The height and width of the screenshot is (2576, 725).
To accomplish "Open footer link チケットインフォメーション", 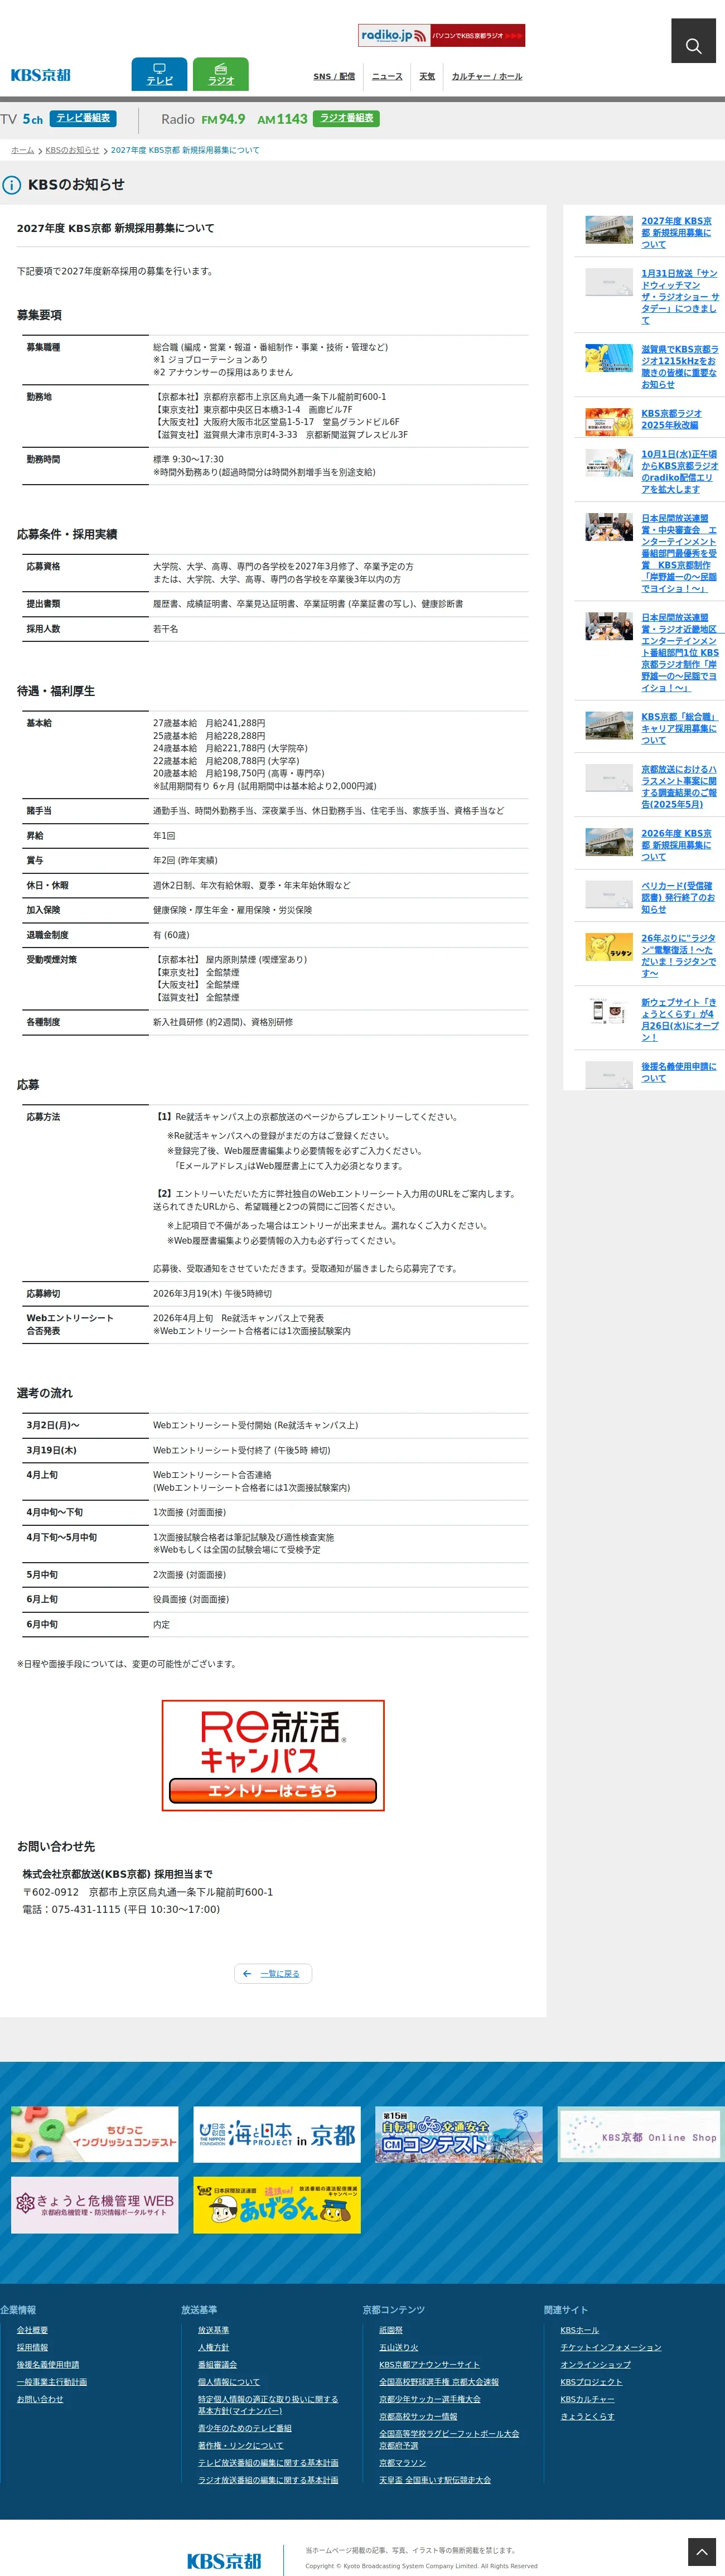I will point(611,2347).
